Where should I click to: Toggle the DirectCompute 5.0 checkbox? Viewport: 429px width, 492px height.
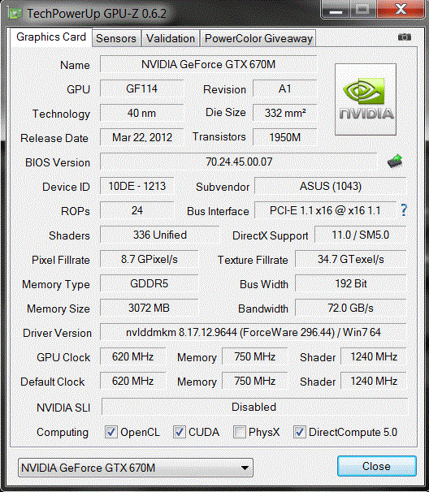pyautogui.click(x=299, y=432)
